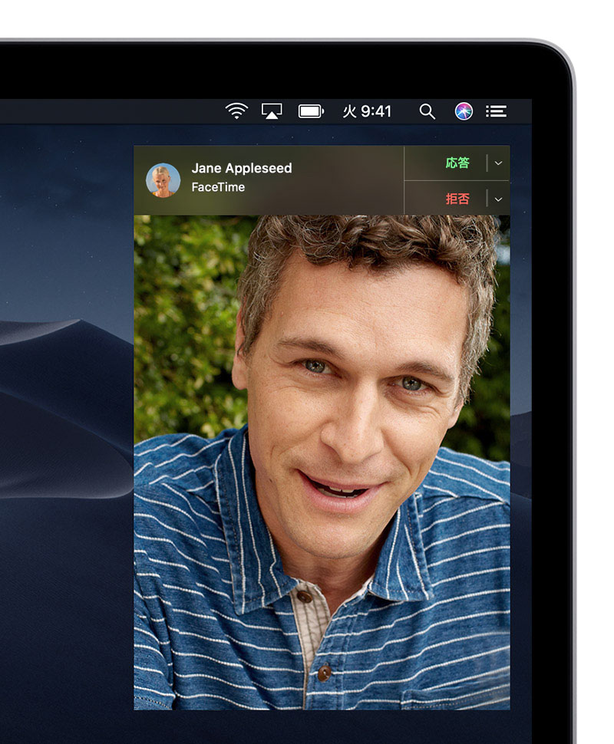Expand the options arrow beside 応答
This screenshot has width=614, height=744.
(498, 163)
